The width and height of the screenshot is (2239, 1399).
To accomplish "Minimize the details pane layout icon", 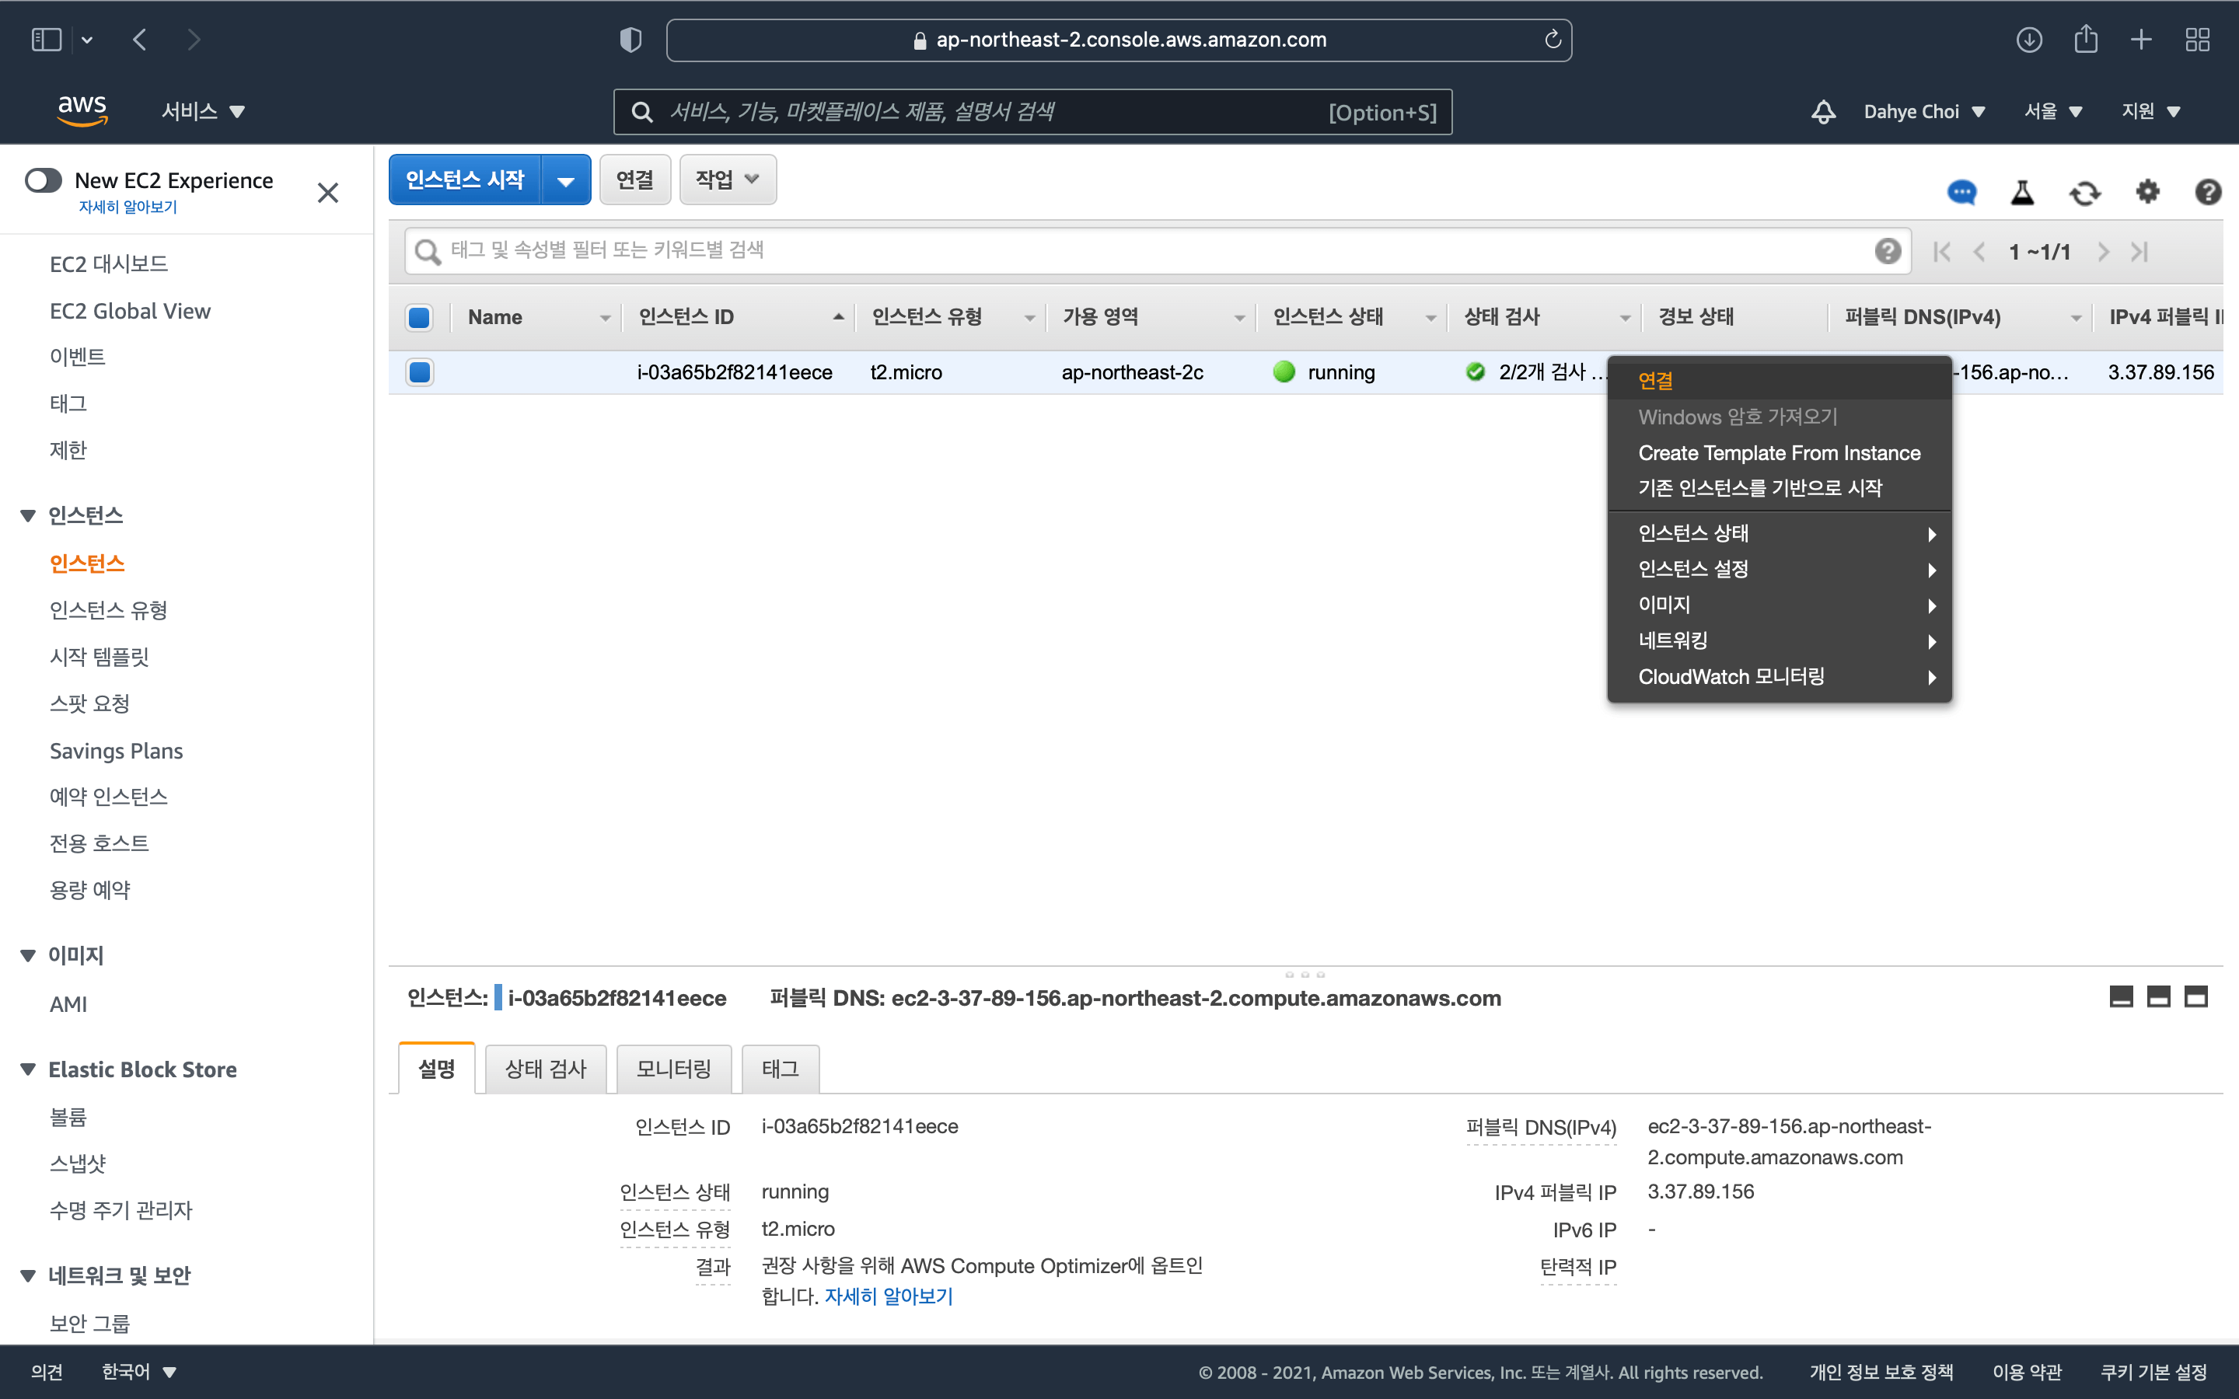I will click(2121, 996).
